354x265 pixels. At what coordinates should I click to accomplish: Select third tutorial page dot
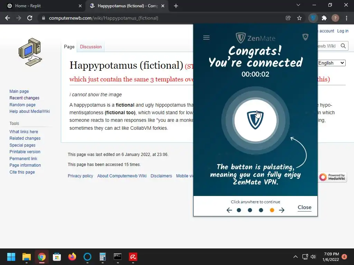tap(261, 210)
